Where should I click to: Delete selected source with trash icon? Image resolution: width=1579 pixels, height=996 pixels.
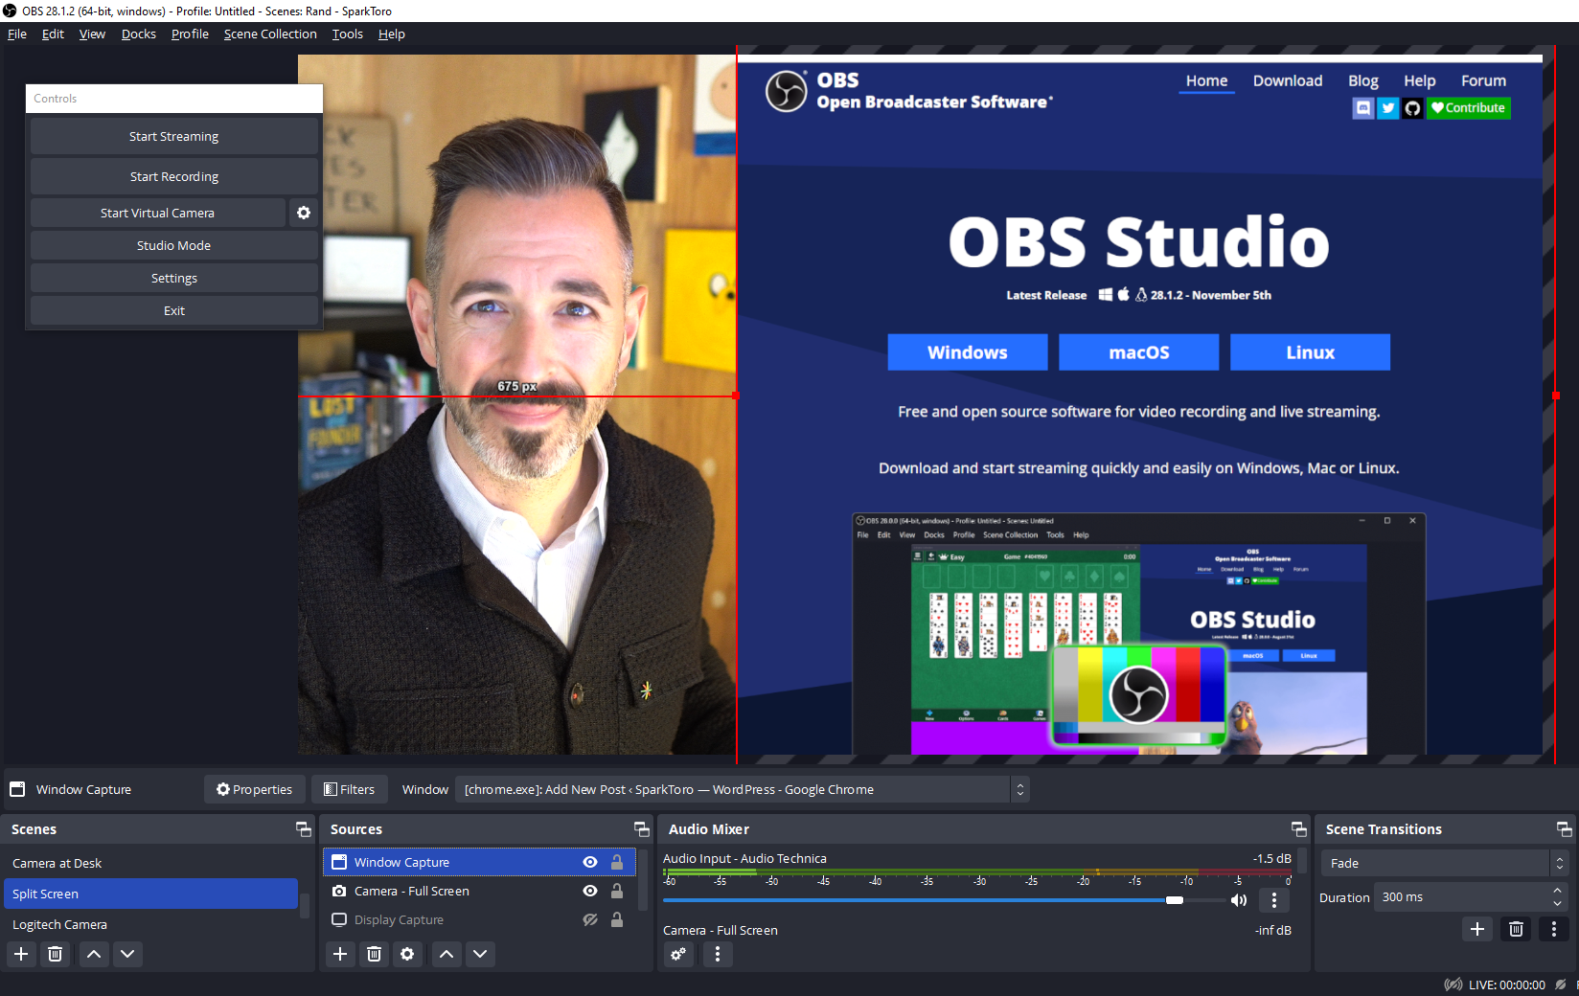pos(375,954)
